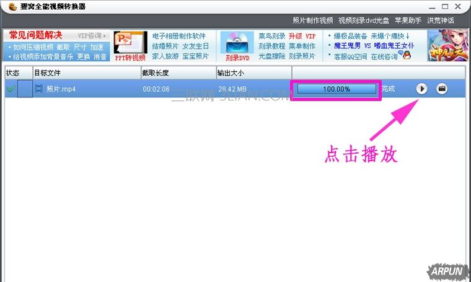Expand the VIP咨询 arrow

[105, 36]
